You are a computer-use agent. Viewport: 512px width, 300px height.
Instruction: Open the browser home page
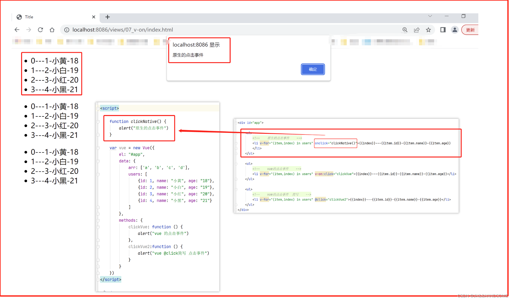[x=52, y=30]
